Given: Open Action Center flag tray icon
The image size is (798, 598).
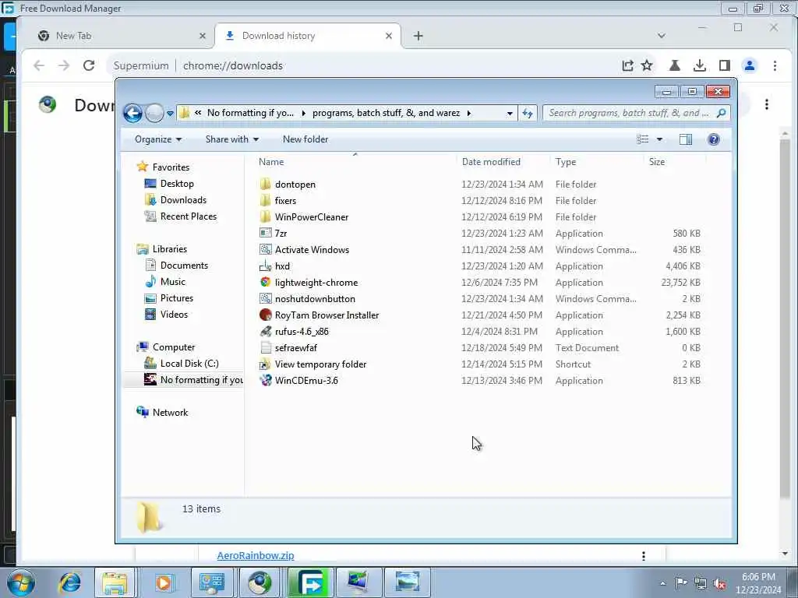Looking at the screenshot, I should (681, 583).
